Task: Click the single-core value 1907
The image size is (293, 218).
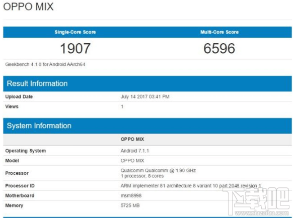Action: pos(76,49)
